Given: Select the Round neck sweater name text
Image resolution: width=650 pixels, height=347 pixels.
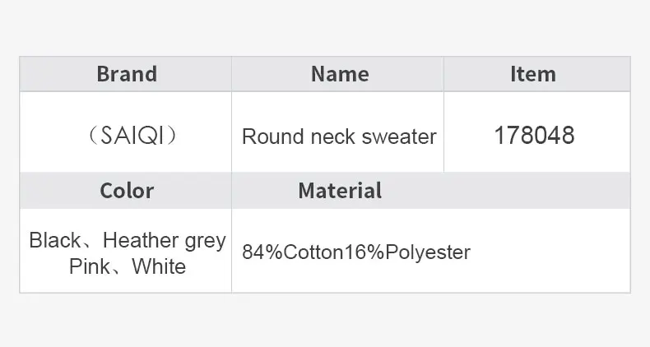Looking at the screenshot, I should (339, 136).
